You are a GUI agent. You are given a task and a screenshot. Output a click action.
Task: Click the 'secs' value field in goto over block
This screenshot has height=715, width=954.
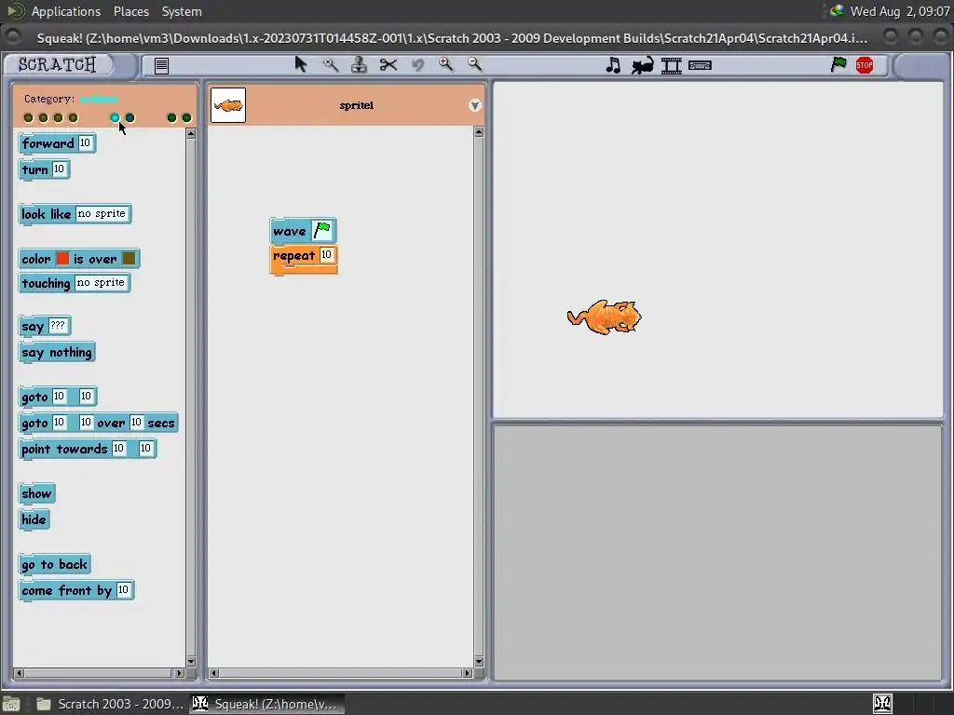click(x=136, y=422)
